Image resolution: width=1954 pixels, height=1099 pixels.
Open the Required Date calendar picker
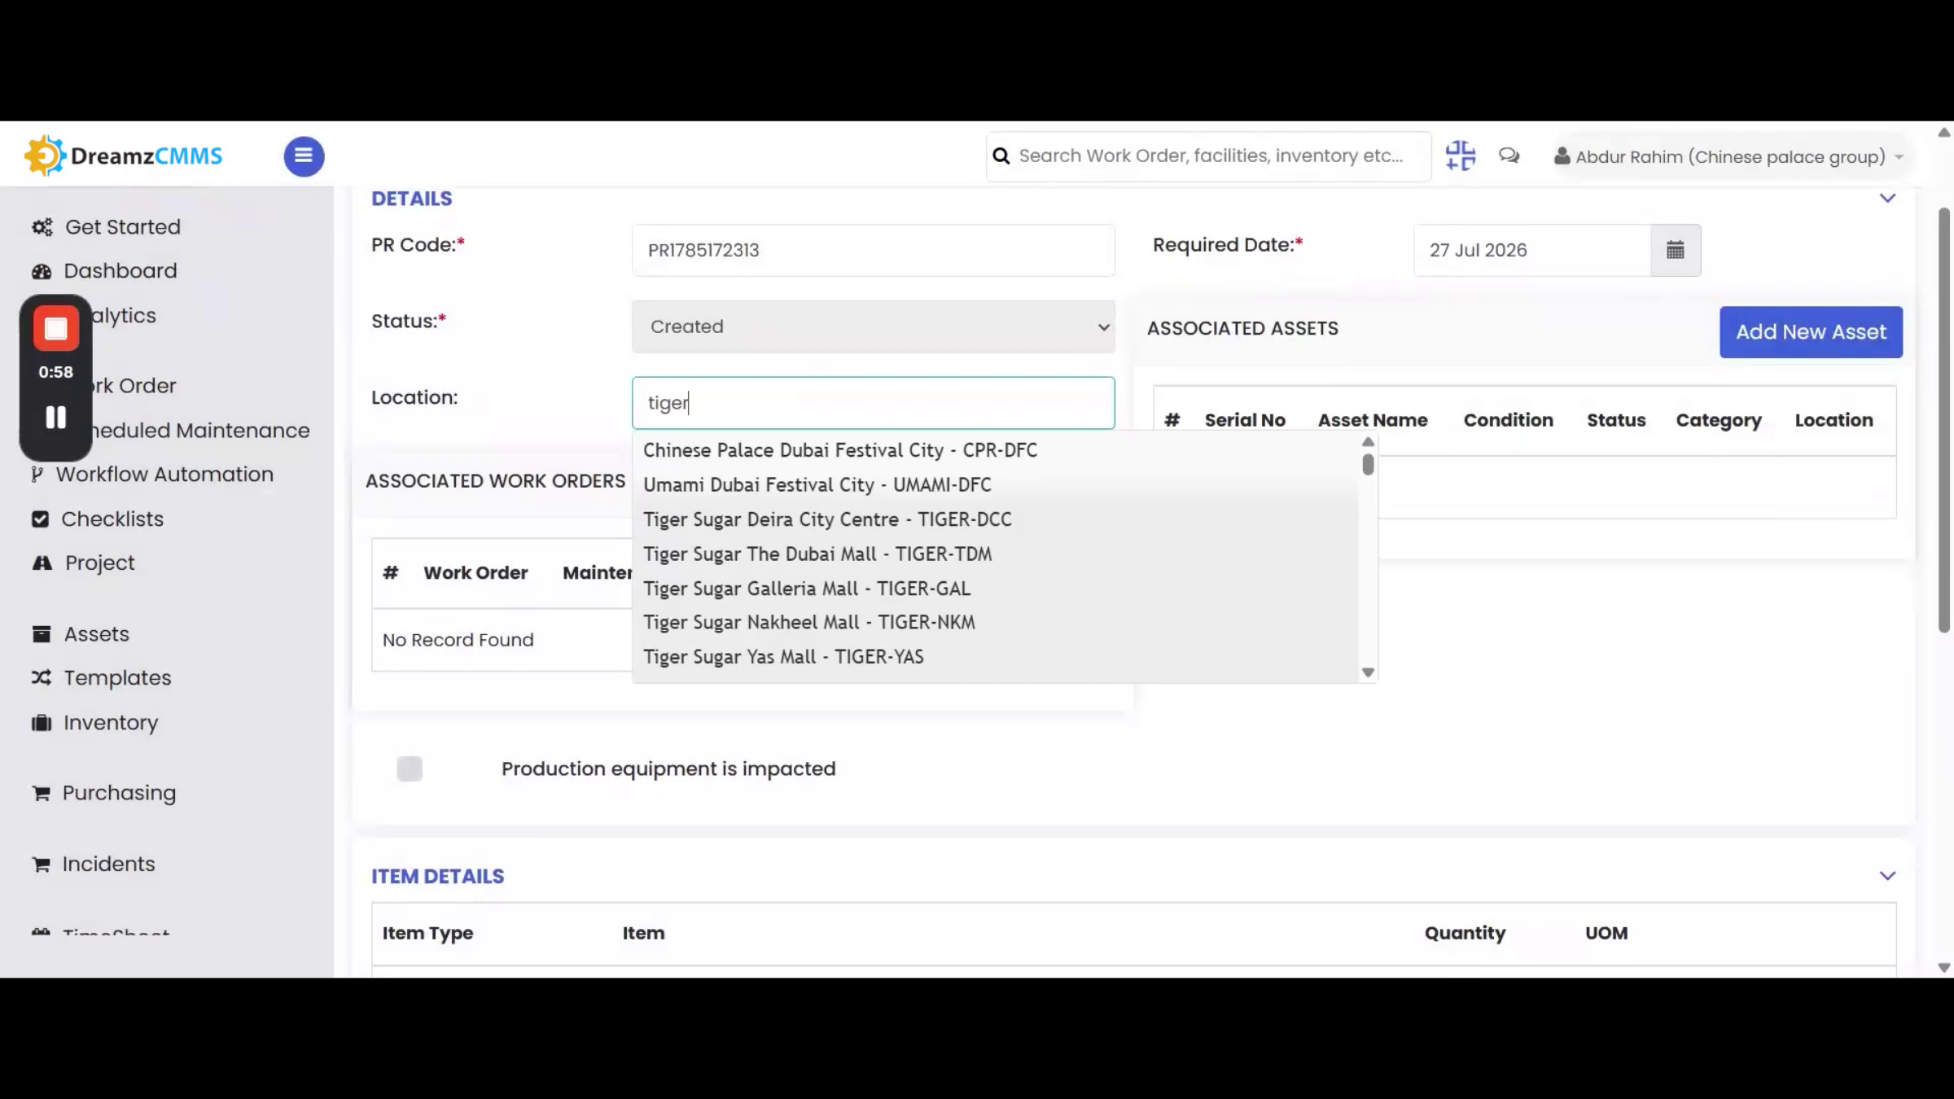coord(1676,250)
